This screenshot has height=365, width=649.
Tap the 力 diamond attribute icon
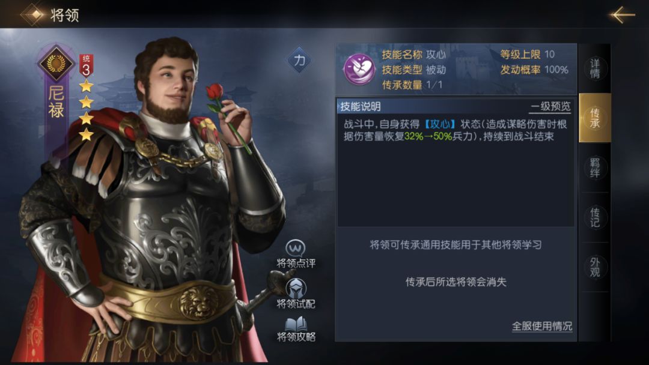(299, 61)
